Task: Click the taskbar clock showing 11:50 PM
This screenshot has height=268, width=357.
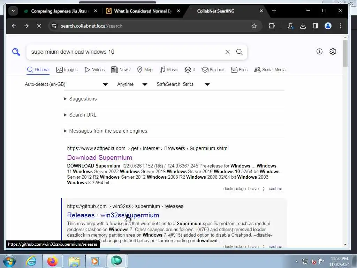Action: tap(339, 261)
